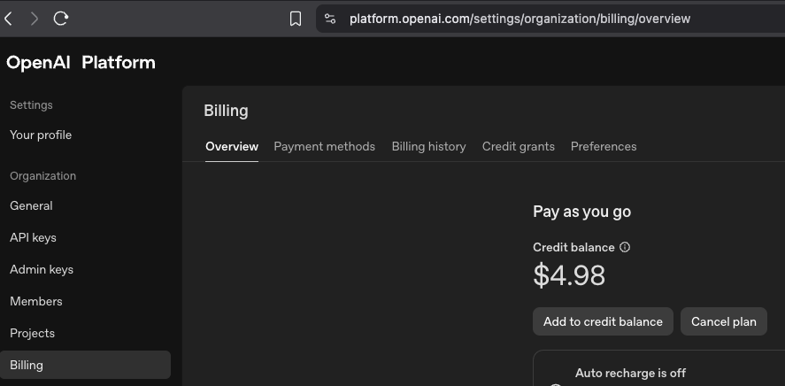
Task: Go back with the browser back arrow
Action: pos(9,19)
